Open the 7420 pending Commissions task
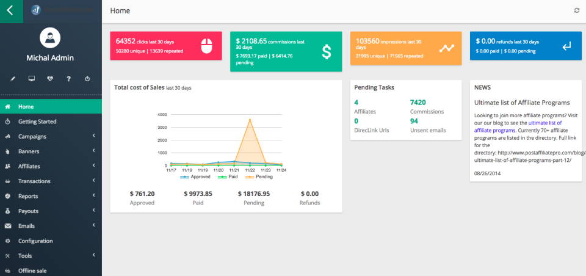This screenshot has height=276, width=586. pyautogui.click(x=418, y=103)
